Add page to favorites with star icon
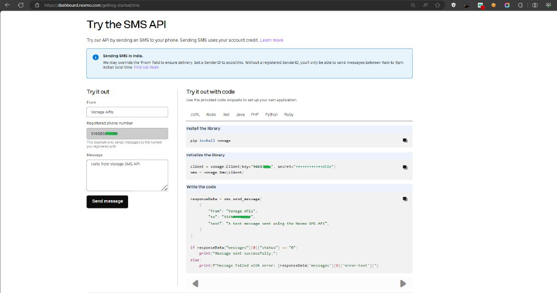557x293 pixels. tap(438, 6)
